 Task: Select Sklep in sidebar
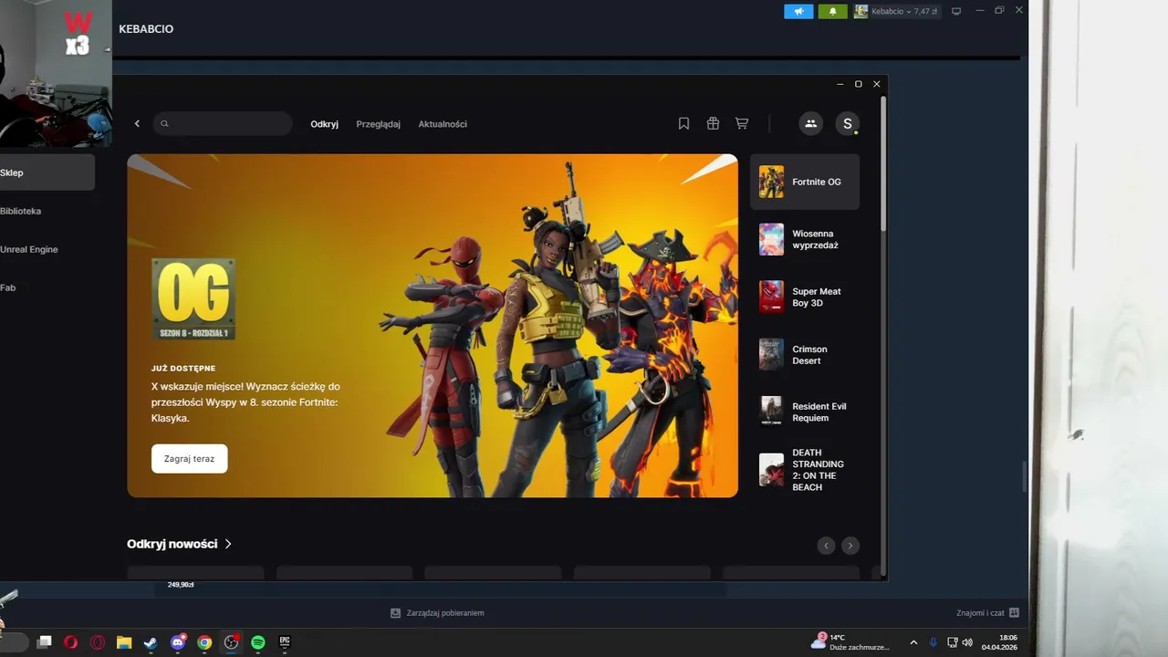(47, 172)
